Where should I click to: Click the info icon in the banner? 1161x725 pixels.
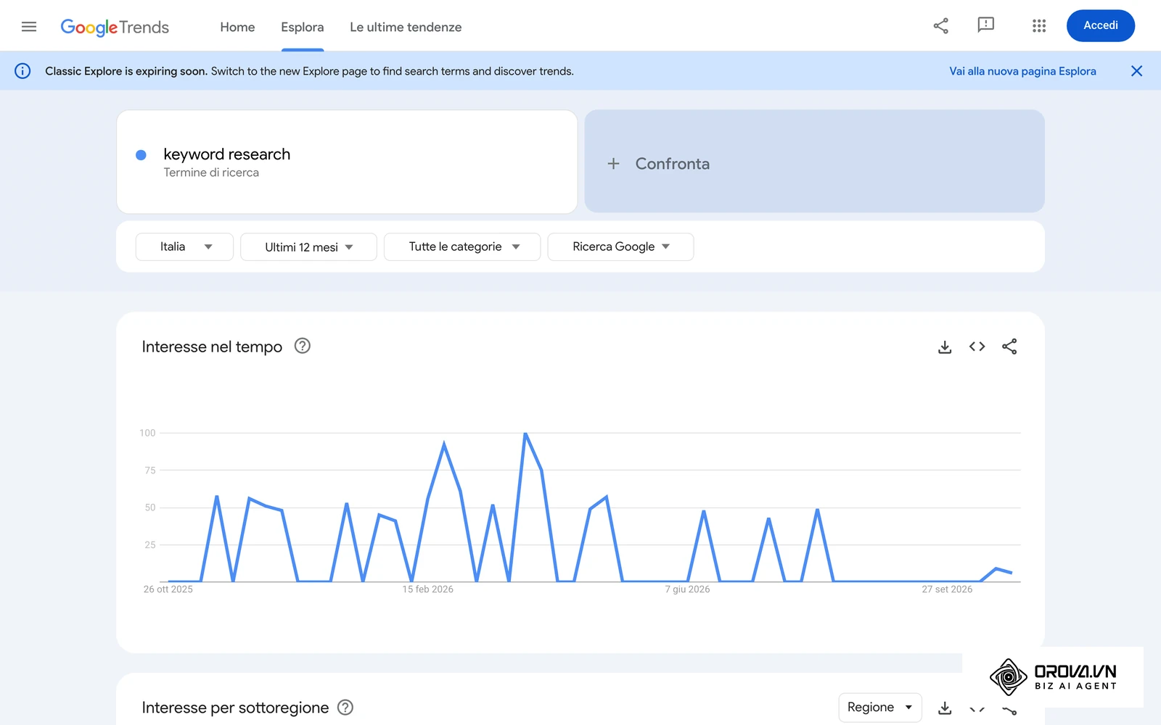coord(22,71)
